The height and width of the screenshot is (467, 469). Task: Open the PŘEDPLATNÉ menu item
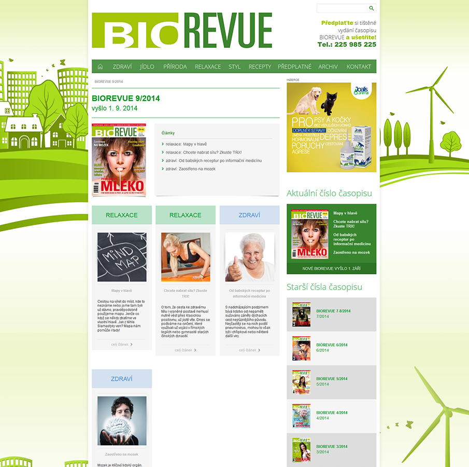[294, 66]
